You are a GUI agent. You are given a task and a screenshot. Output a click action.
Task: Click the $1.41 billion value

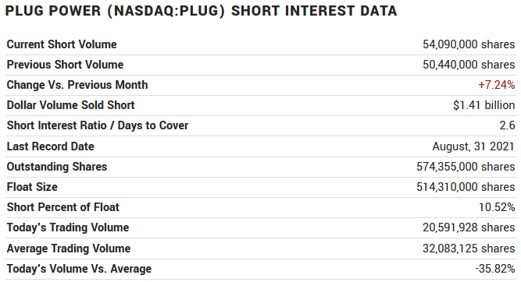click(x=484, y=105)
